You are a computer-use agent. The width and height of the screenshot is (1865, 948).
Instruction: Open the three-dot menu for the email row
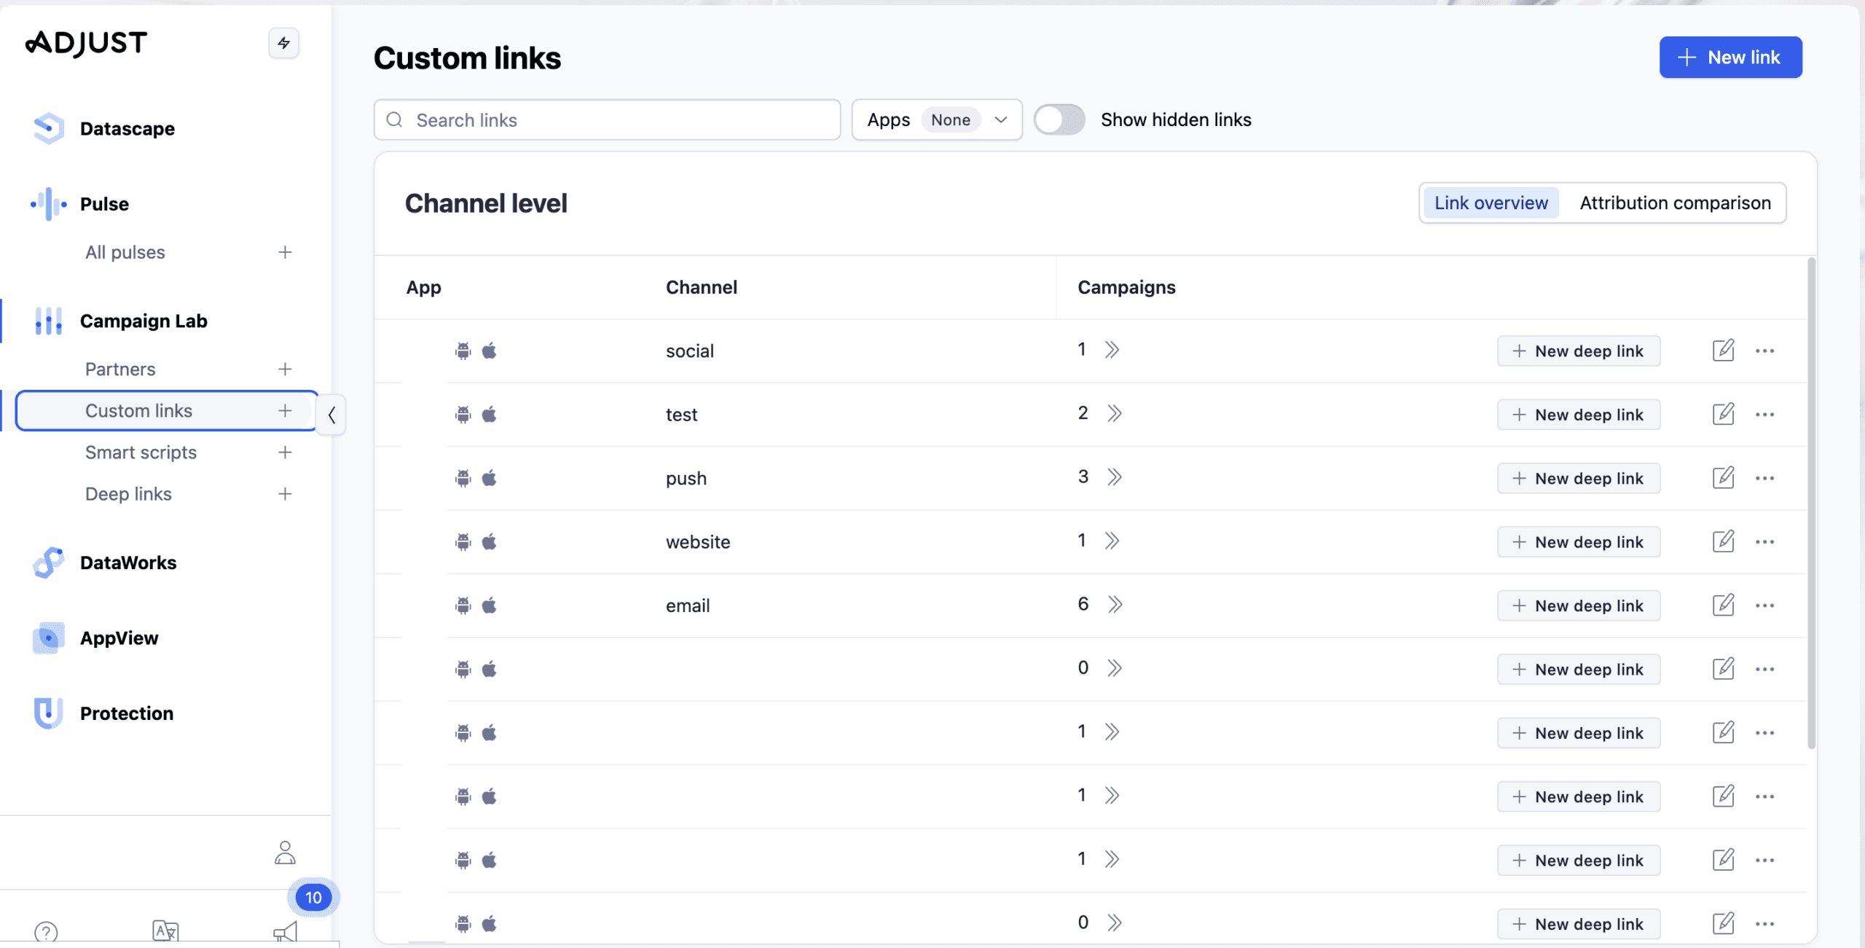pos(1764,606)
